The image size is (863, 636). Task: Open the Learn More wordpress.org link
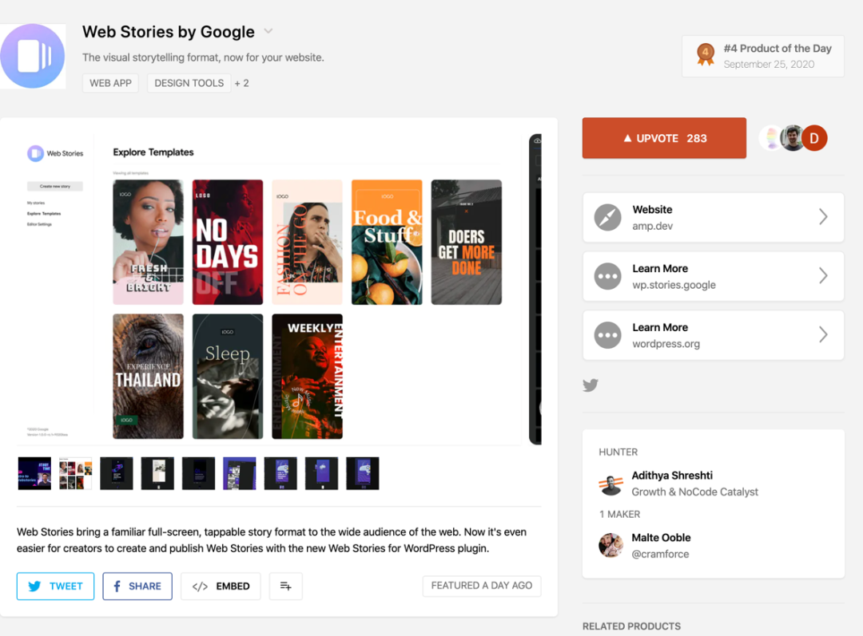(x=713, y=335)
